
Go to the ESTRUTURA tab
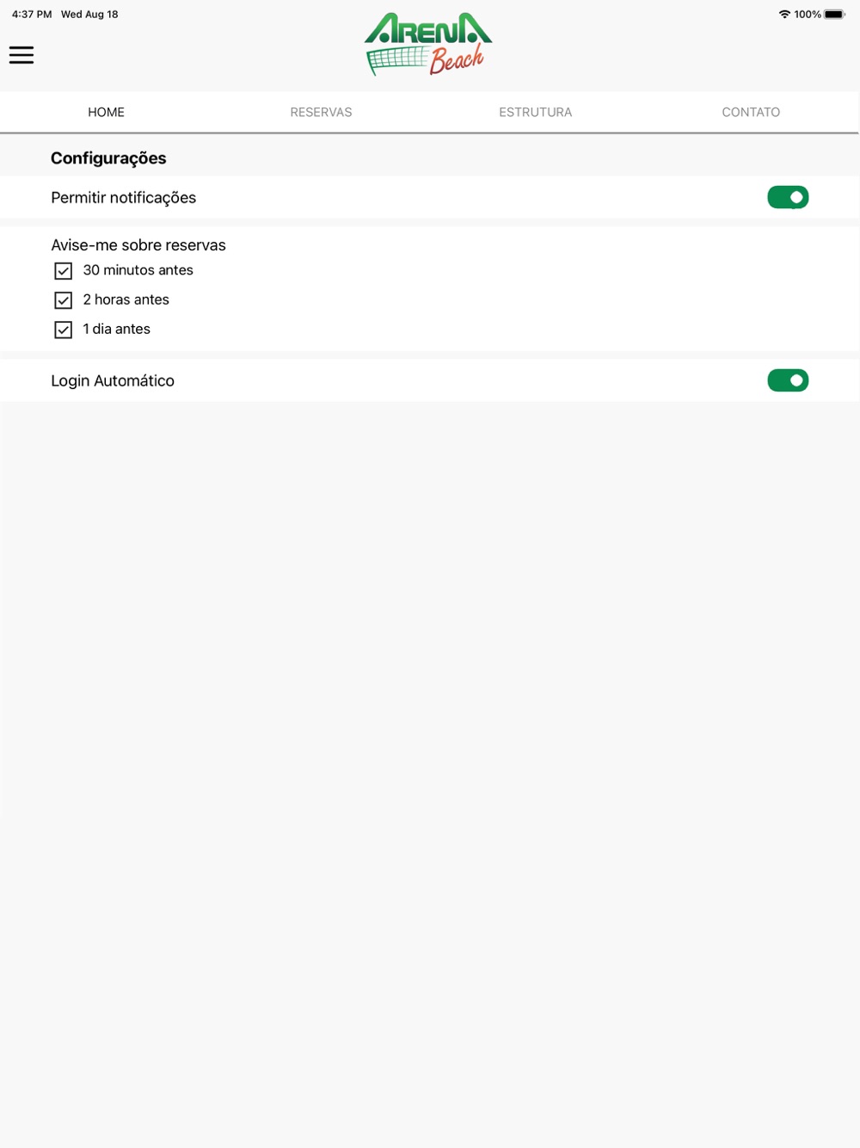(x=536, y=112)
